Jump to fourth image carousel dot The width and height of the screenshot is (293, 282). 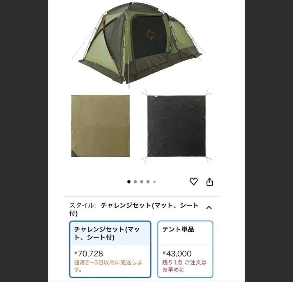click(148, 182)
